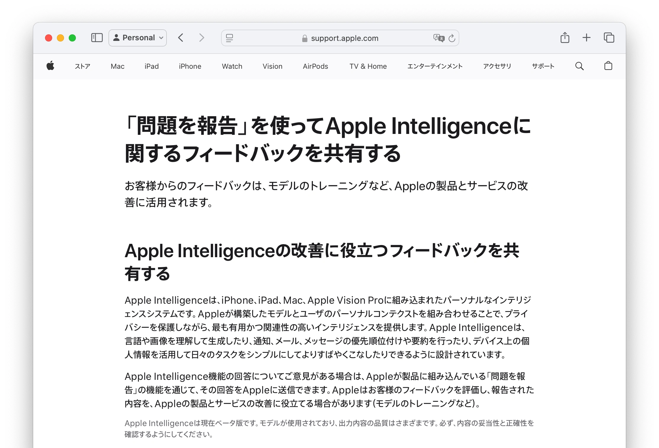Open the shopping bag
Image resolution: width=659 pixels, height=448 pixels.
point(608,66)
